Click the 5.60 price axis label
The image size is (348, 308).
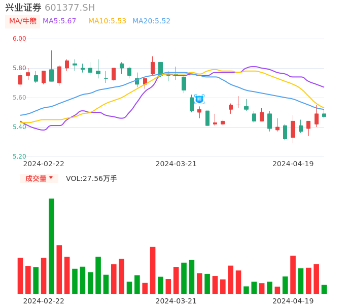(x=19, y=98)
